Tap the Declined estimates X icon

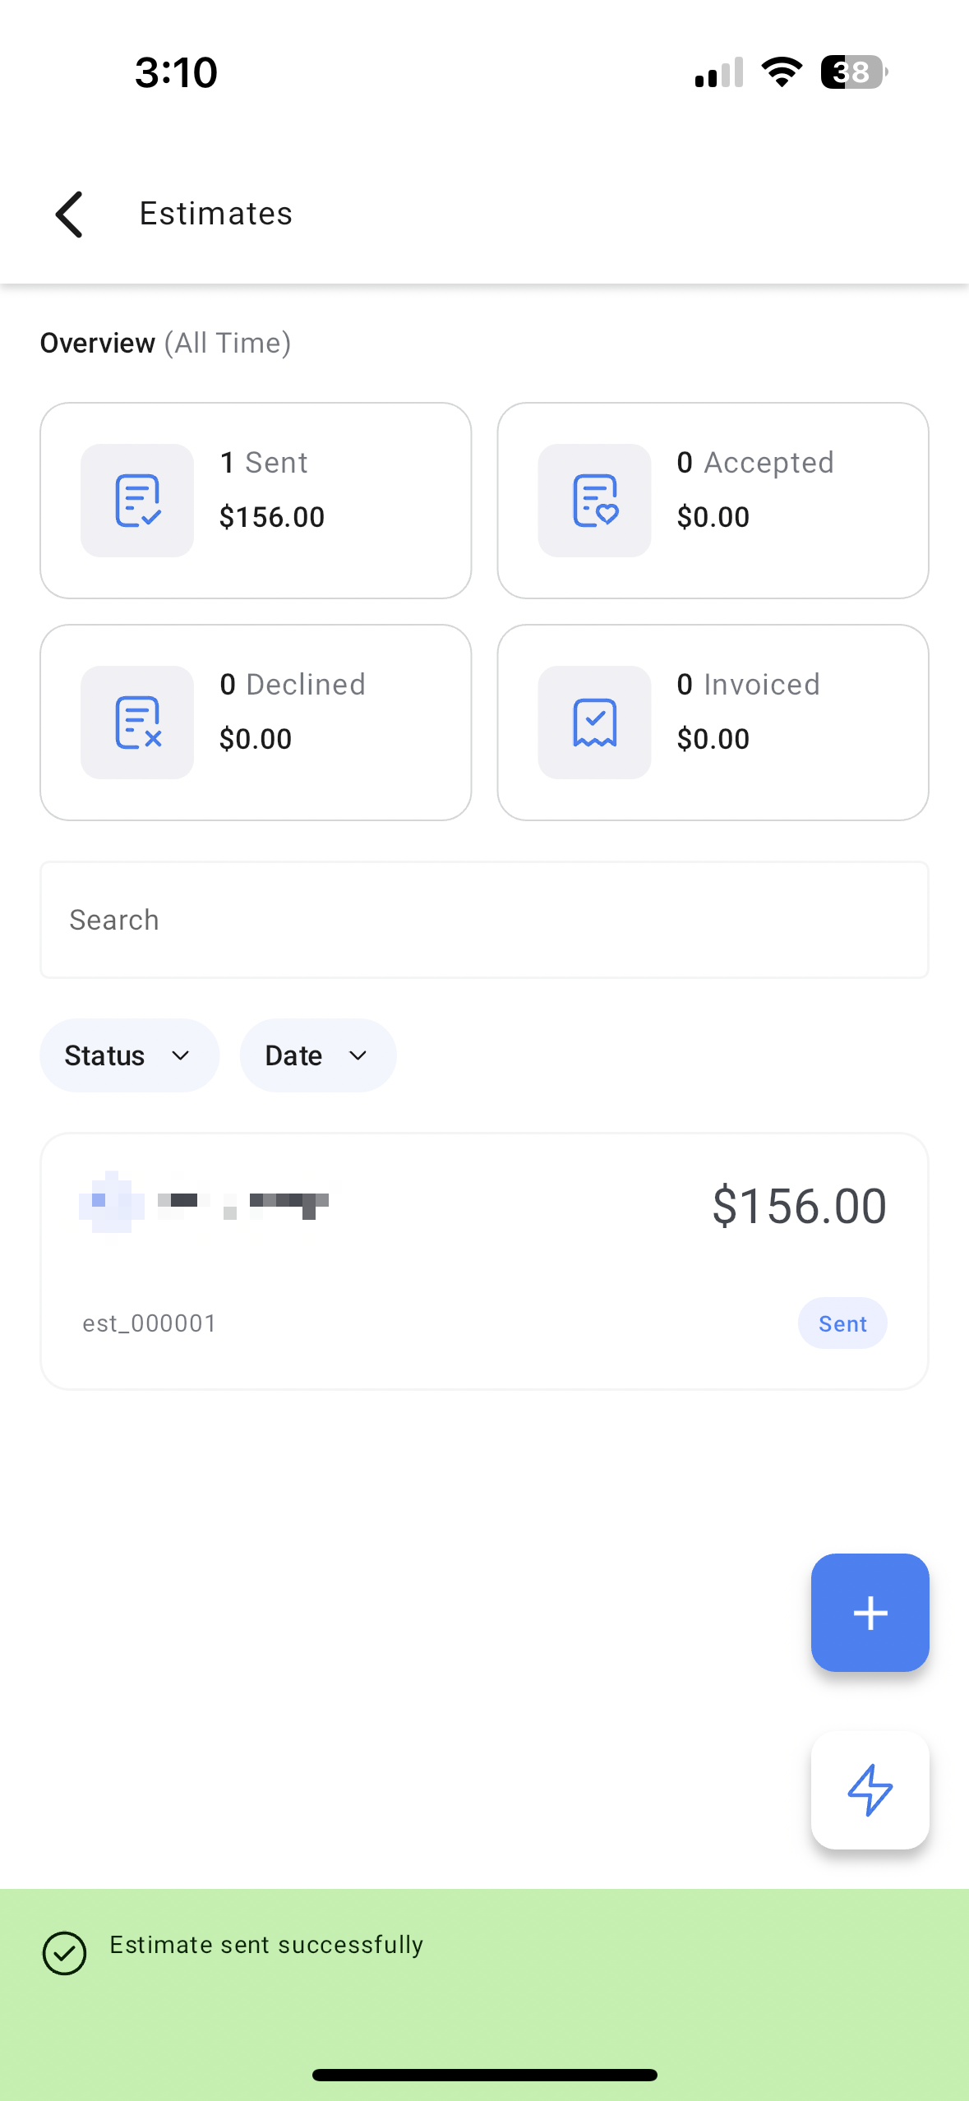tap(137, 723)
